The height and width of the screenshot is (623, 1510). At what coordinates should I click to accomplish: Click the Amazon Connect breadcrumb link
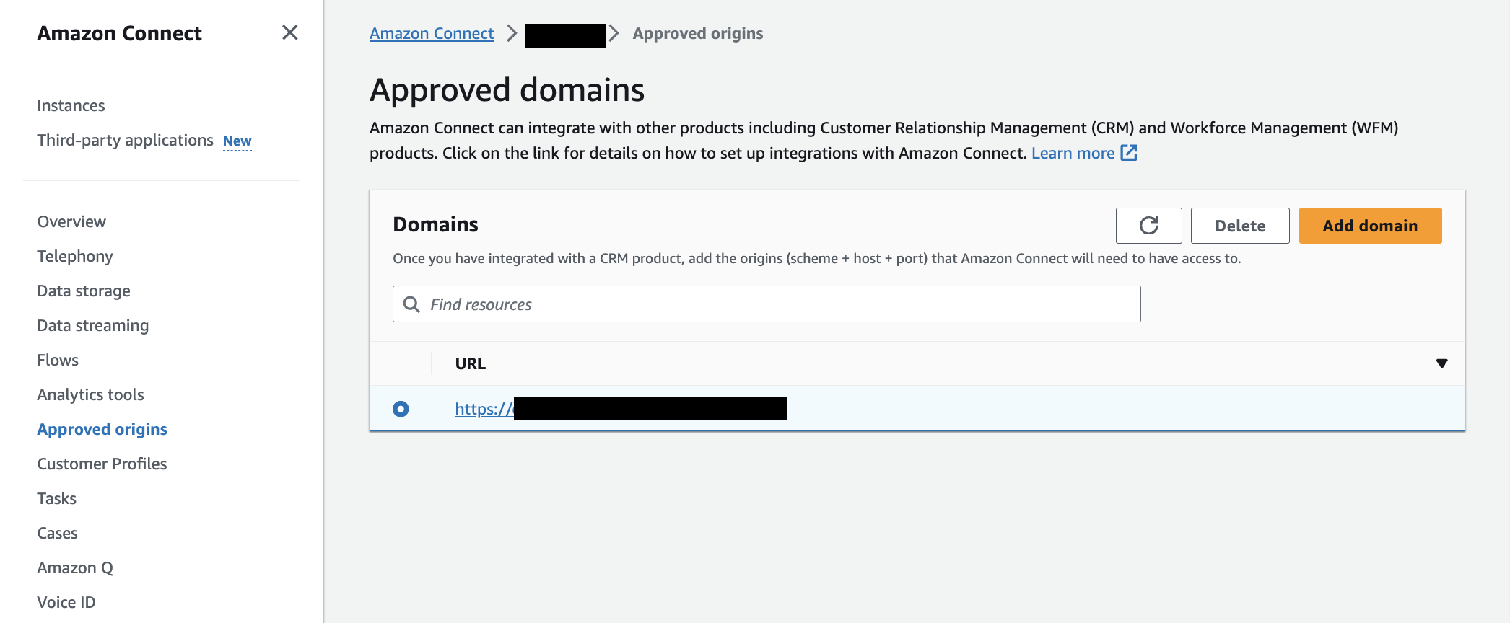[432, 33]
